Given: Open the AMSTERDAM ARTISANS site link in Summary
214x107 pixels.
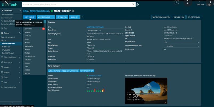Looking at the screenshot, I should pos(95,27).
